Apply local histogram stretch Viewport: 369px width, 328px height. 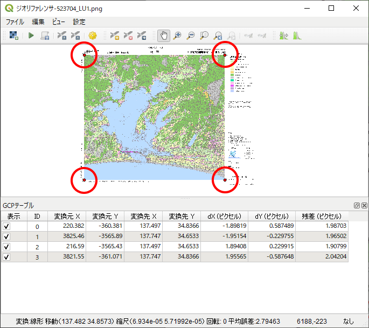(x=297, y=36)
